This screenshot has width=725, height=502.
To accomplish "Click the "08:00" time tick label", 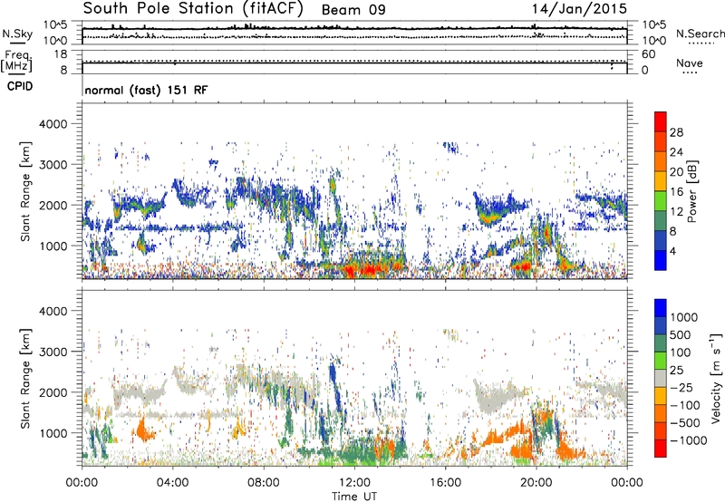I will pos(263,483).
